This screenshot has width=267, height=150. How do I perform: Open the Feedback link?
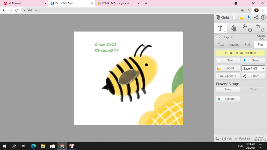click(243, 139)
